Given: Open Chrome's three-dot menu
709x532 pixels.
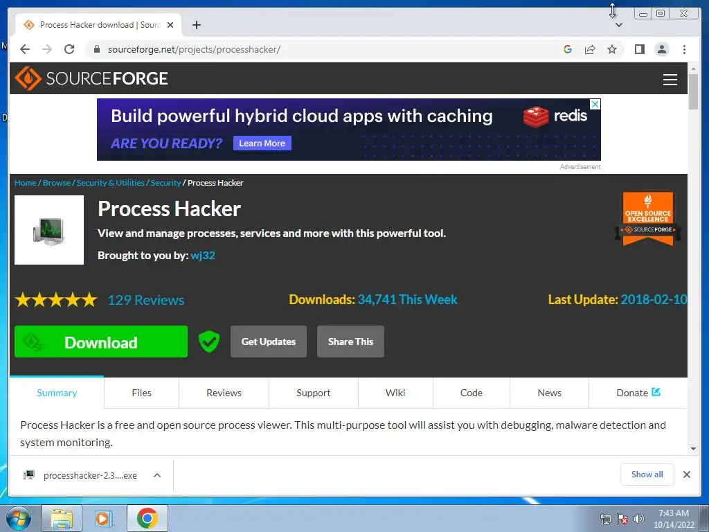Looking at the screenshot, I should point(684,49).
